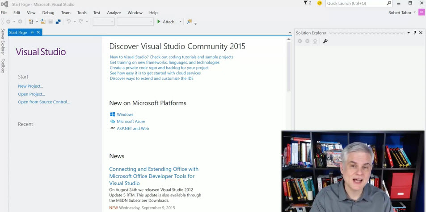Send feedback via the smiley icon
The image size is (426, 212).
[x=320, y=3]
